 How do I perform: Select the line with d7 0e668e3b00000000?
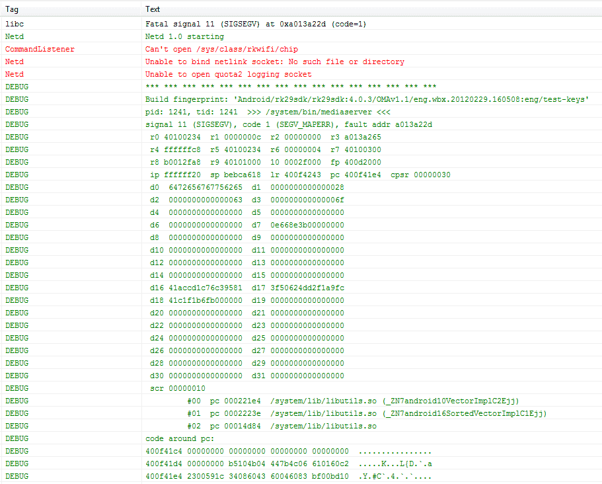tap(301, 225)
